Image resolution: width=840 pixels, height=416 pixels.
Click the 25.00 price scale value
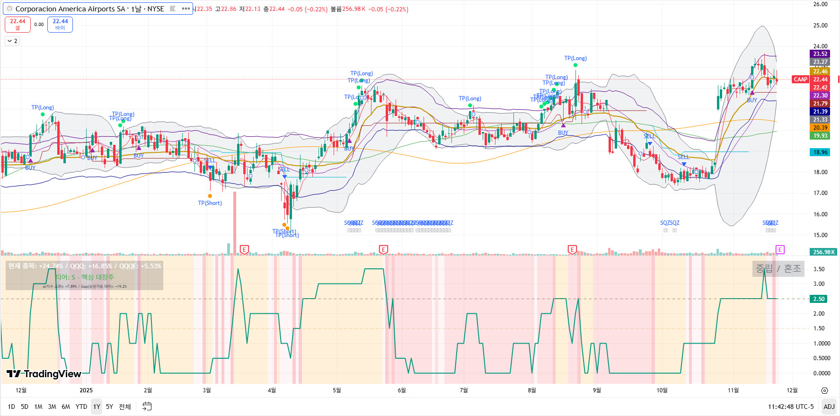[820, 26]
